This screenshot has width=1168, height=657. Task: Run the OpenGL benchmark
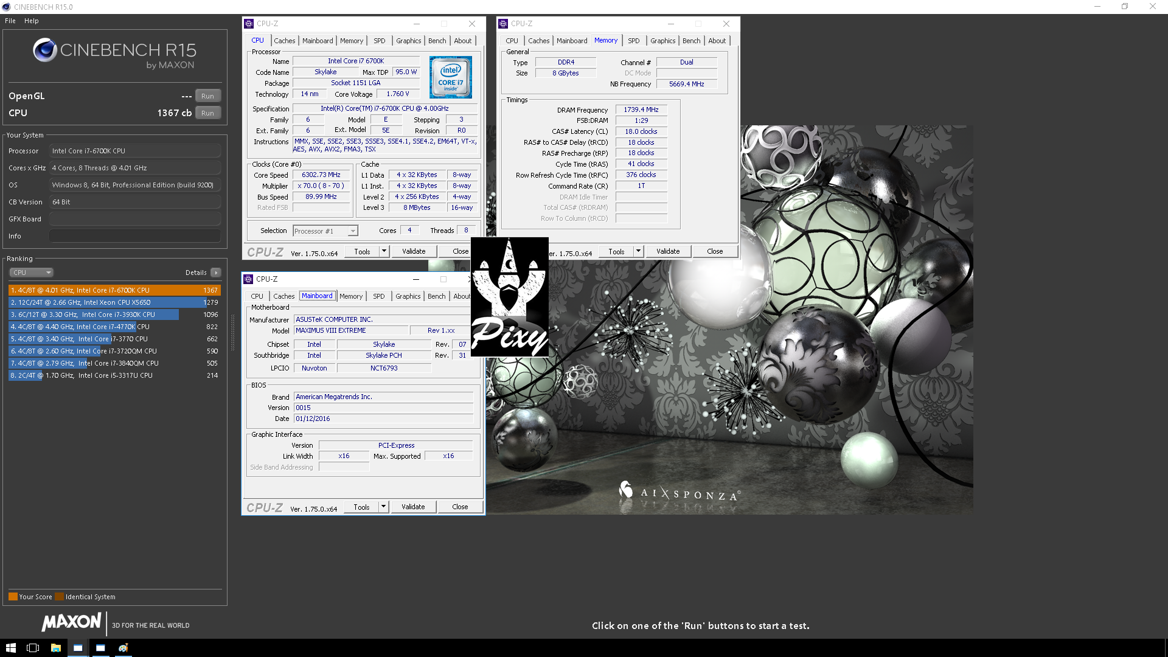click(208, 96)
